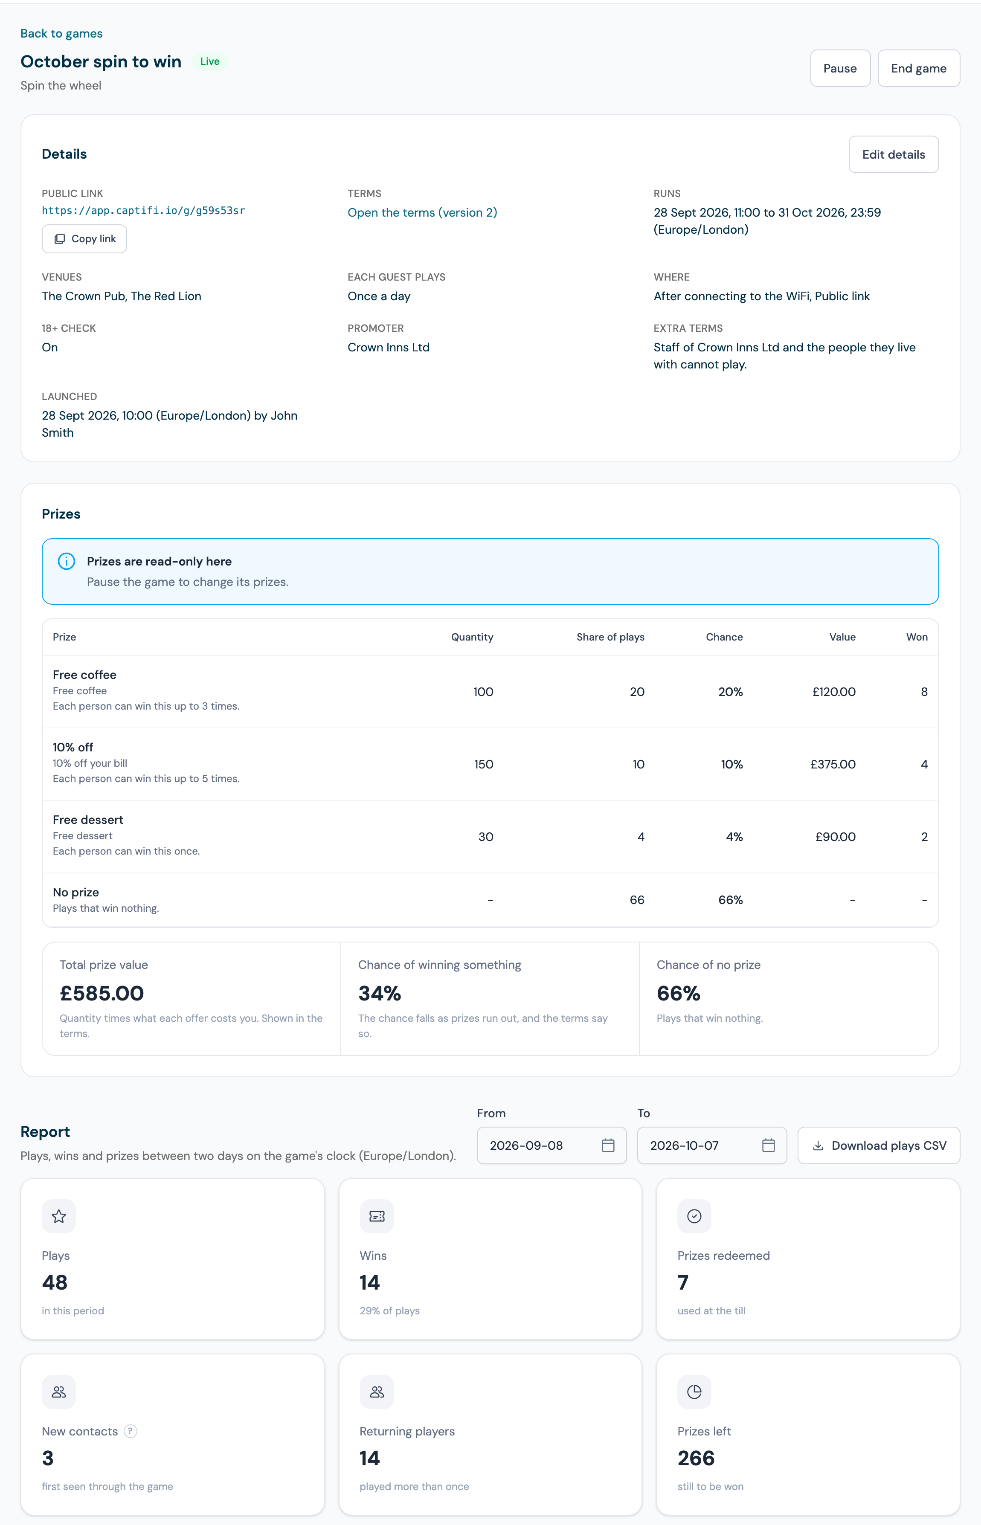Click the help question mark beside New contacts

[130, 1432]
